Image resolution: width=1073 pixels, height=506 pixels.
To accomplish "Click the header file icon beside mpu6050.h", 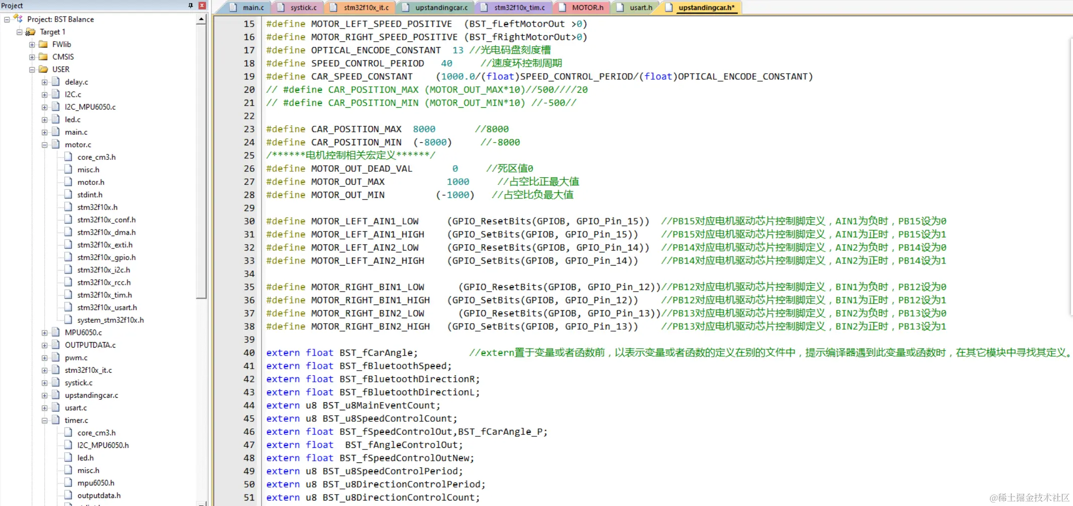I will click(69, 482).
